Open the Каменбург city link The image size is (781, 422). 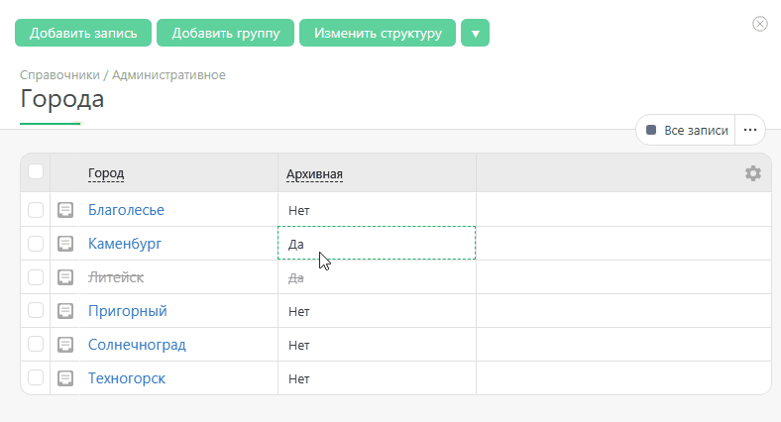pos(125,244)
